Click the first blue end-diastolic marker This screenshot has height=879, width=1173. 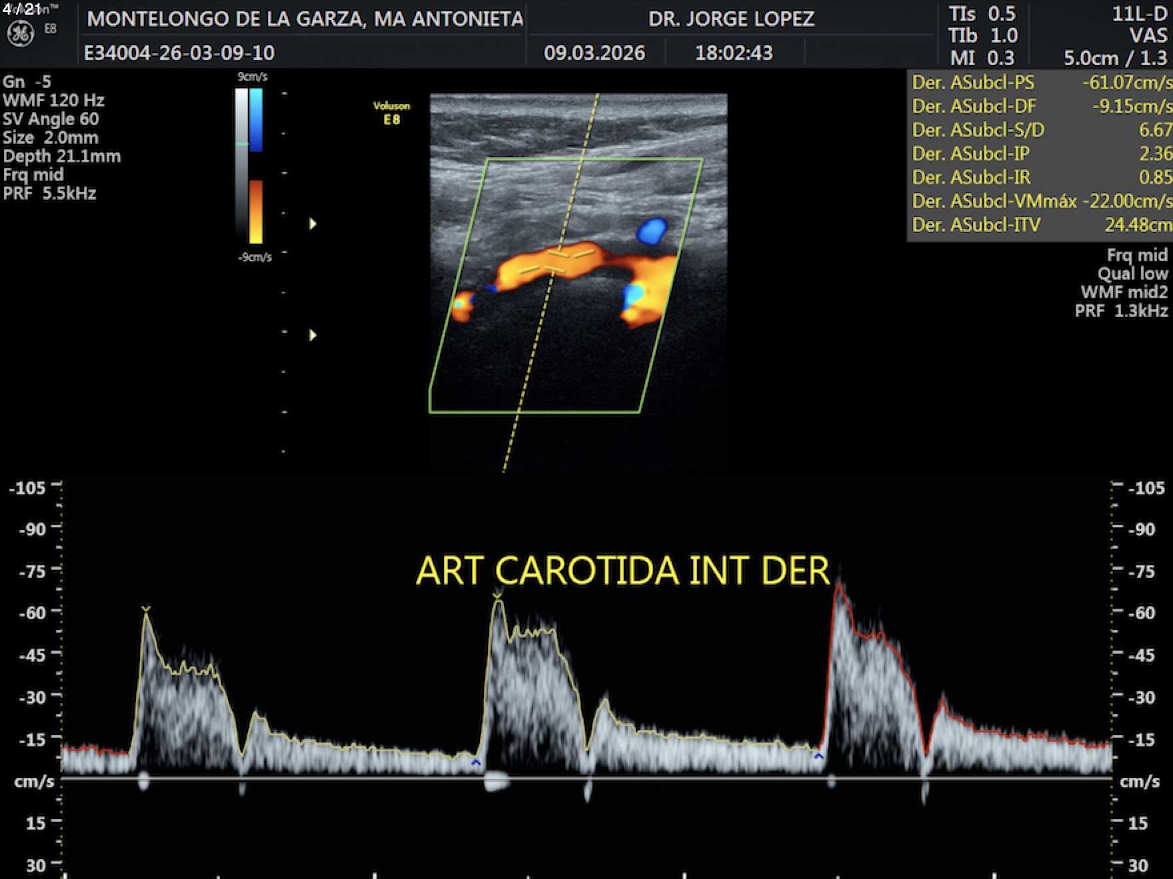(x=475, y=762)
